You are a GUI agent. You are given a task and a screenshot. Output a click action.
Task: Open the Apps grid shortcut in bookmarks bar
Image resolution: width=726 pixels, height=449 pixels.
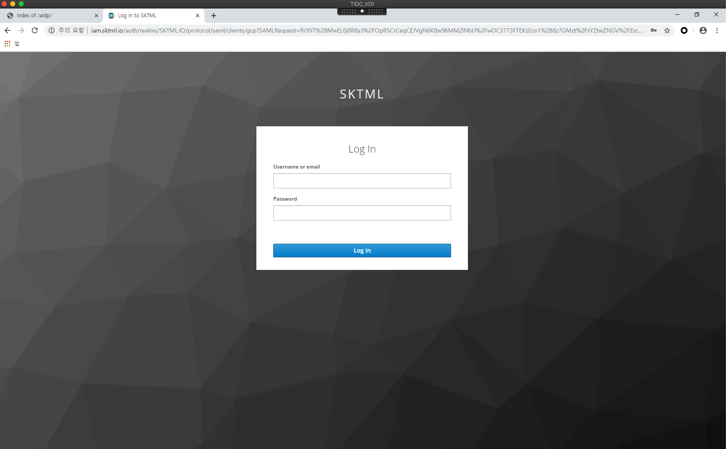(x=7, y=44)
